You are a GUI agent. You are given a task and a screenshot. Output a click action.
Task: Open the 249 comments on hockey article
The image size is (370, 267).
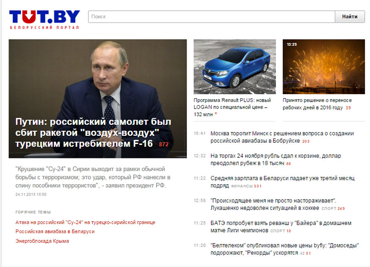point(341,209)
